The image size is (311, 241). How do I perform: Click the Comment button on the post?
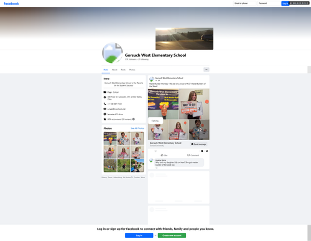tap(193, 155)
